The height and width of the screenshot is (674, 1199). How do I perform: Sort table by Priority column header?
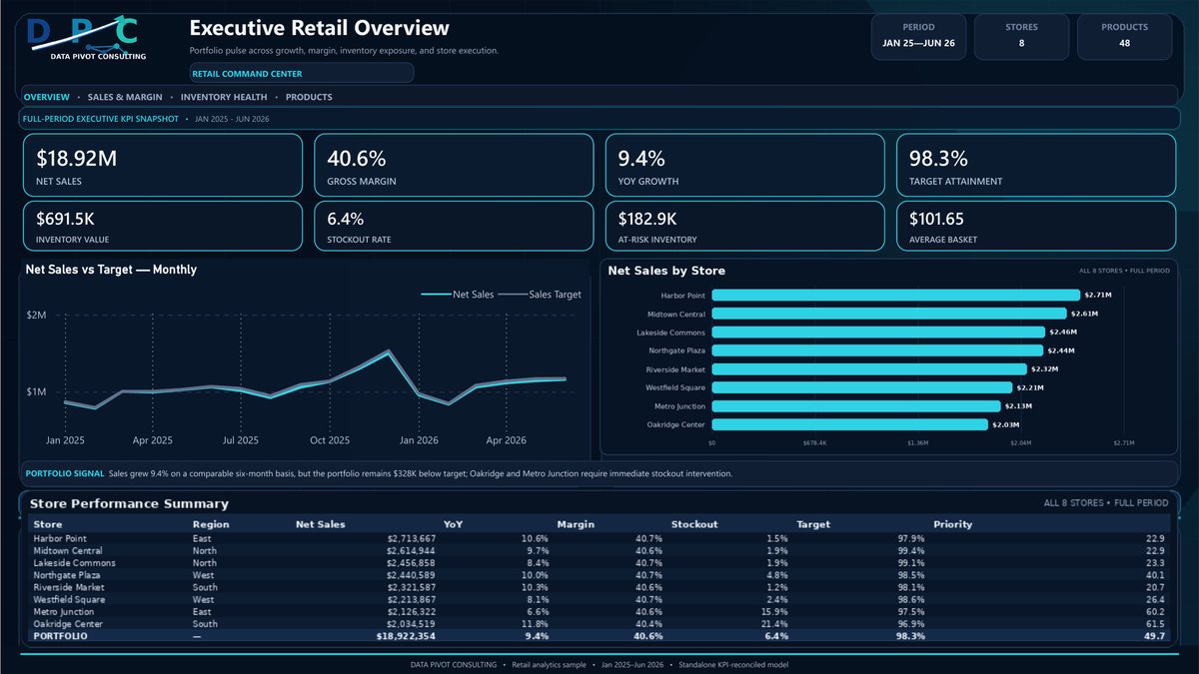pyautogui.click(x=952, y=524)
